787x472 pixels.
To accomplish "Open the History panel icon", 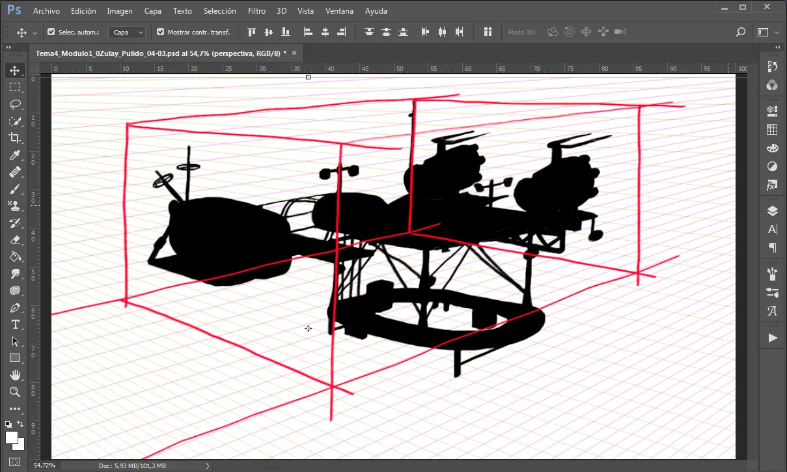I will coord(773,66).
